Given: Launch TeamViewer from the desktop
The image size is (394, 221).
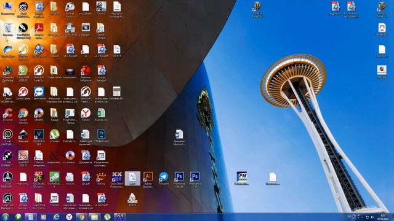Looking at the screenshot, I should 39,93.
